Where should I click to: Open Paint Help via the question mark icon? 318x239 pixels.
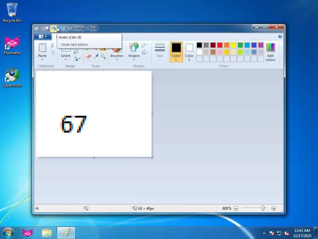280,37
